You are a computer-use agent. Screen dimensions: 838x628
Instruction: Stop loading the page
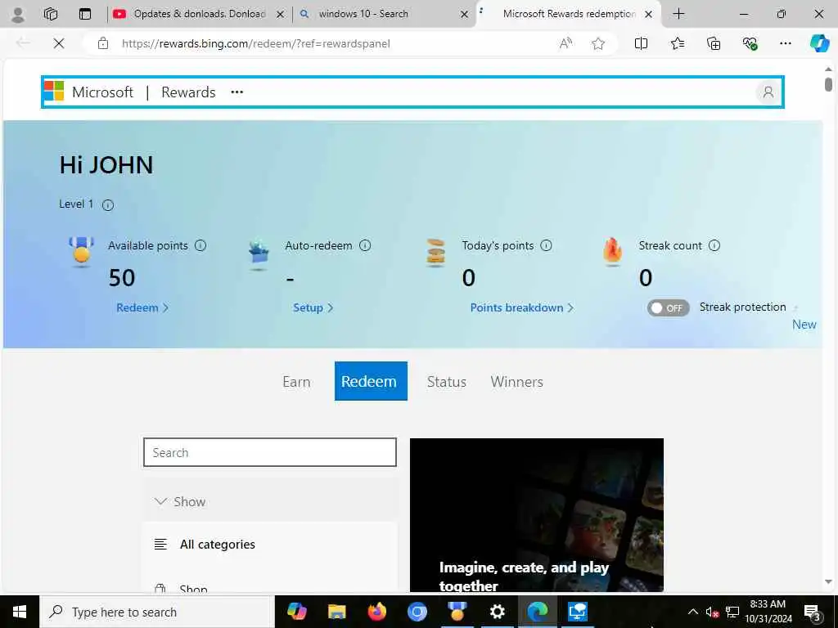pyautogui.click(x=59, y=43)
